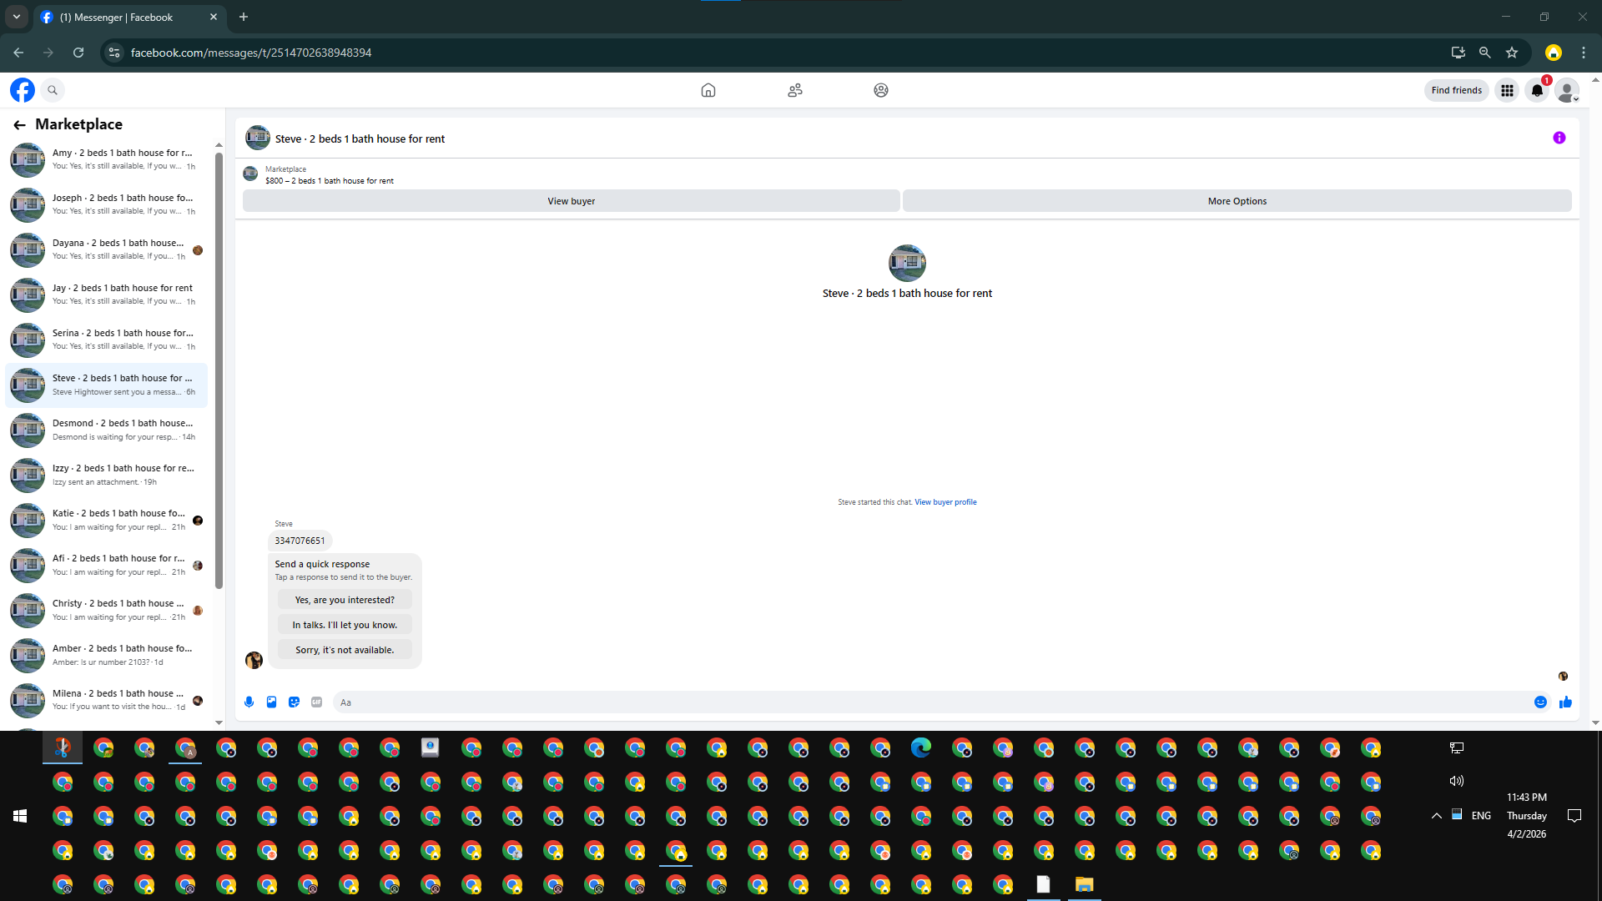Open Christy's house for rent conversation
Screen dimensions: 1602x901
(x=106, y=610)
